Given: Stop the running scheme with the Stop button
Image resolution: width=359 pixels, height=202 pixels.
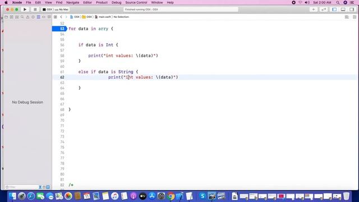Looking at the screenshot, I should click(x=35, y=10).
